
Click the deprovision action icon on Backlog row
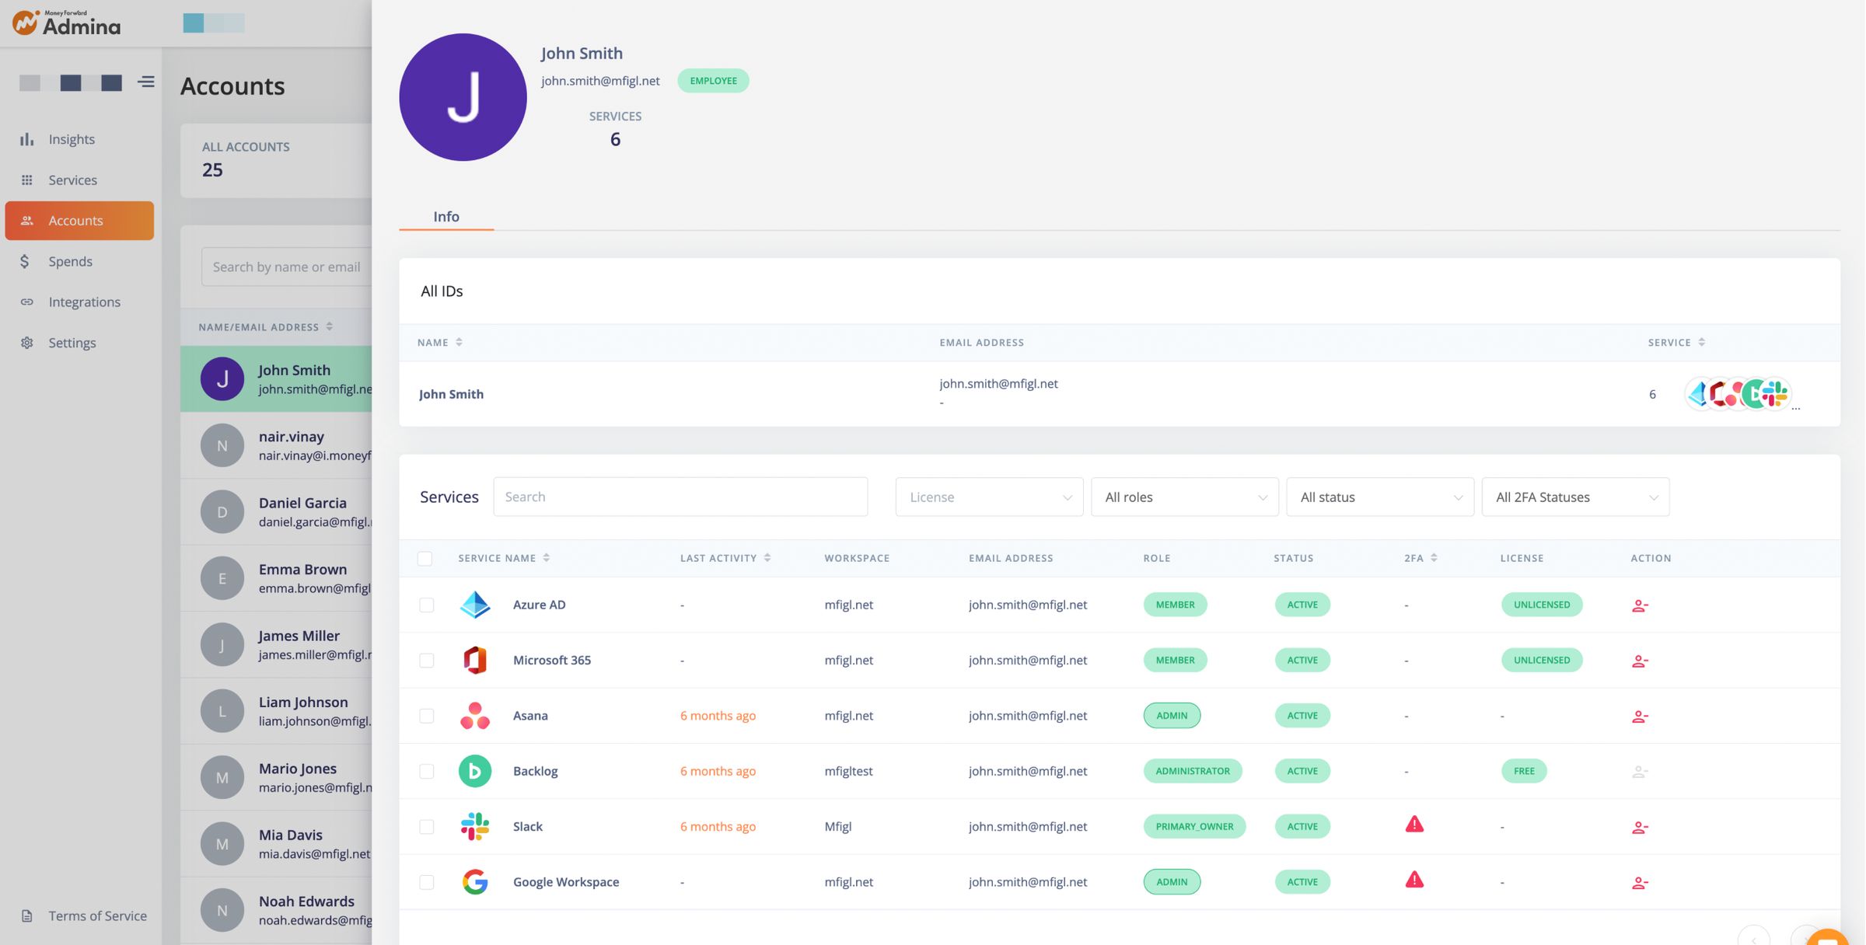[1639, 771]
